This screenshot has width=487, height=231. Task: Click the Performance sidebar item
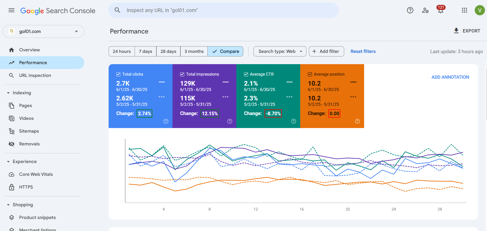(42, 63)
